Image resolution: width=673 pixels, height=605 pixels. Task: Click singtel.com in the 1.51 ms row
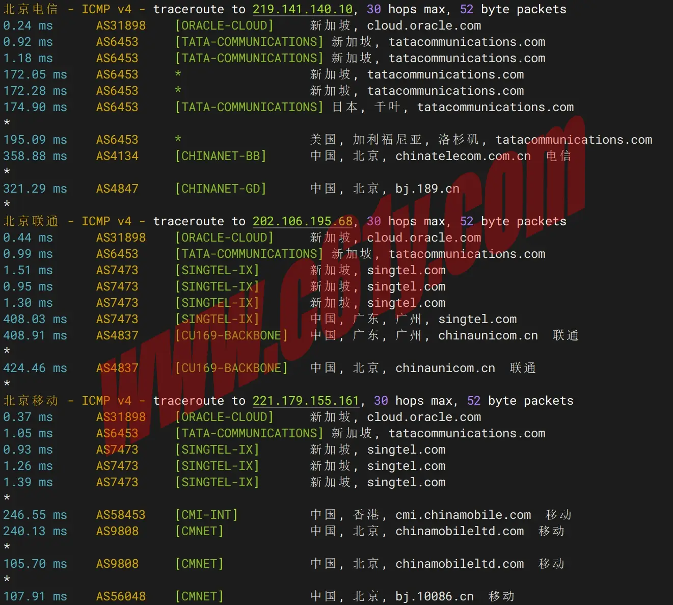(406, 270)
